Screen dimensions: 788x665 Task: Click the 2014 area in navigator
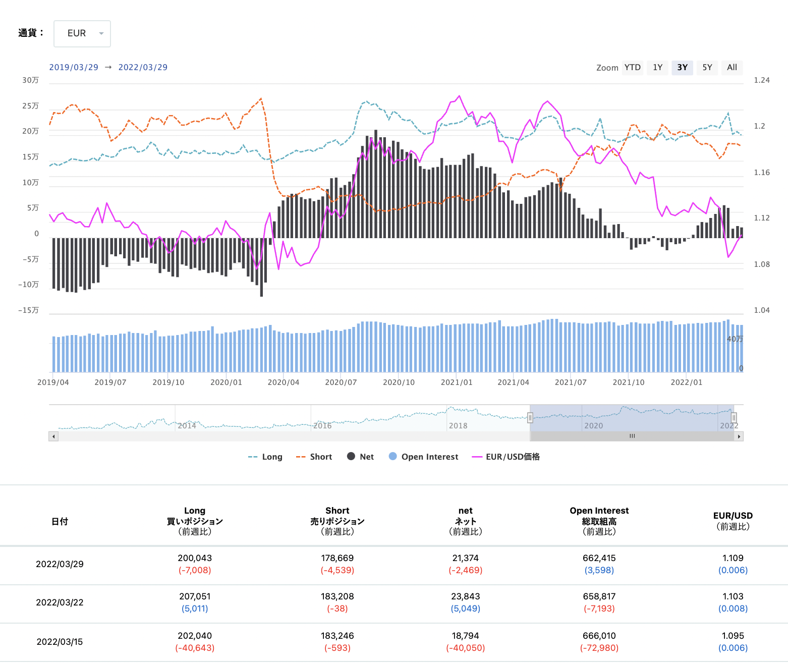[187, 425]
